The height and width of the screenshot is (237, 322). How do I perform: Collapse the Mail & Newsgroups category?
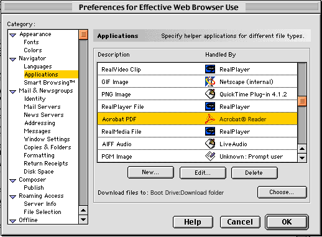tap(13, 91)
